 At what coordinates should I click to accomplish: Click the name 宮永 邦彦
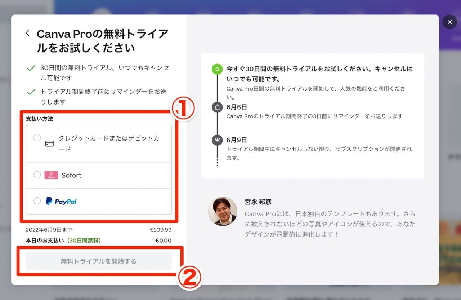tap(258, 202)
